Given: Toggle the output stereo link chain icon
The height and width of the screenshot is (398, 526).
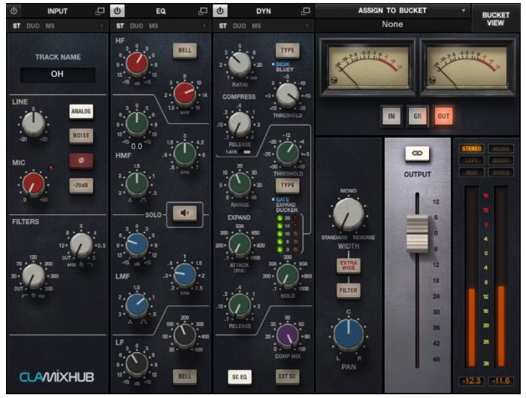Looking at the screenshot, I should tap(416, 153).
